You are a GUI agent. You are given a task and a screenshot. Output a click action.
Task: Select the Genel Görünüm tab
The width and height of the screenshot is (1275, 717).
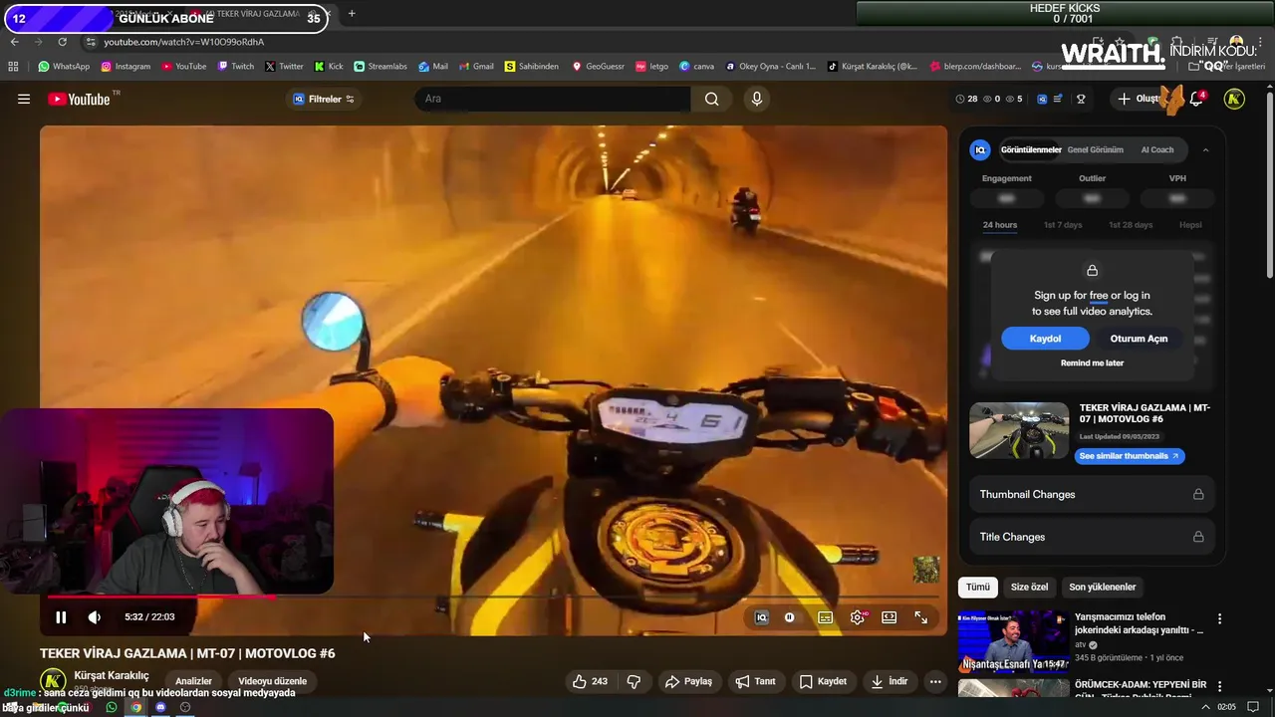1095,150
